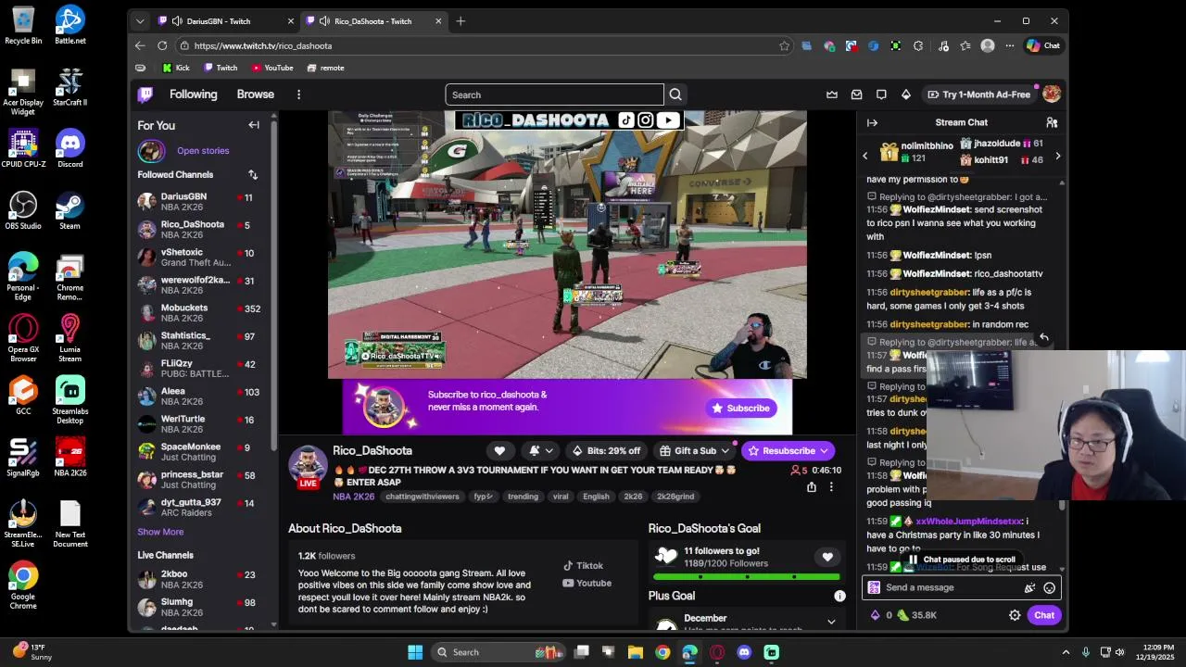Open the remote bookmark
Viewport: 1186px width, 667px height.
(325, 68)
